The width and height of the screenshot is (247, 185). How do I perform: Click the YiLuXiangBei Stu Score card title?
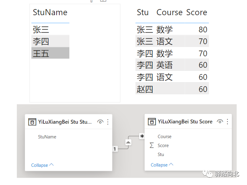tap(185, 122)
